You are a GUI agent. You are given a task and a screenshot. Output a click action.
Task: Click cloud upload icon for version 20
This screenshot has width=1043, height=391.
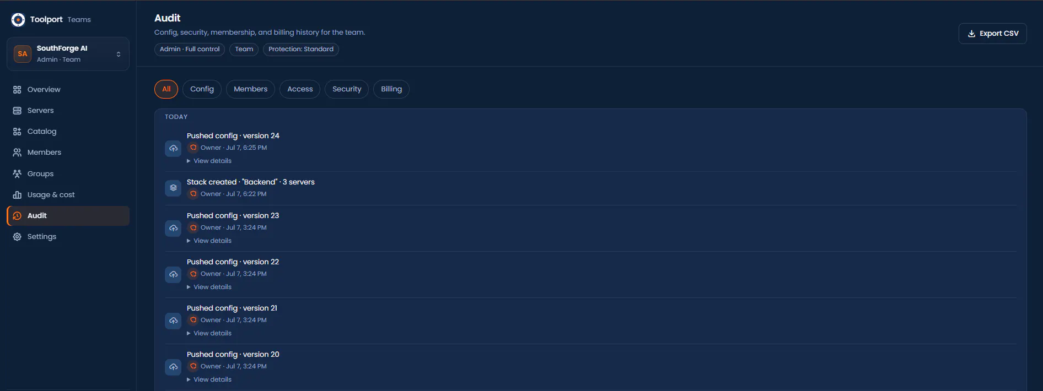click(173, 367)
